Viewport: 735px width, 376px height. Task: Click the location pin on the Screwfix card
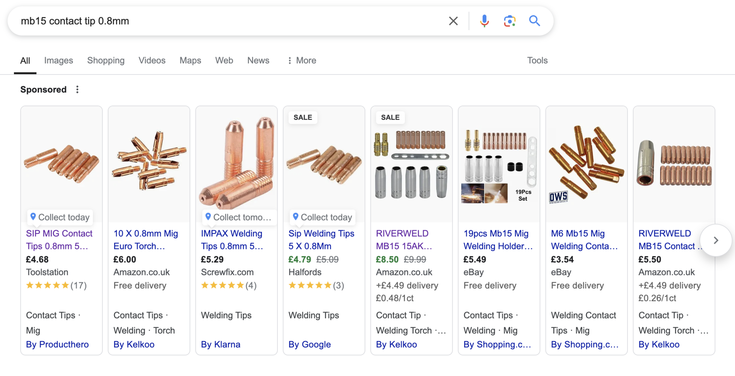[208, 217]
